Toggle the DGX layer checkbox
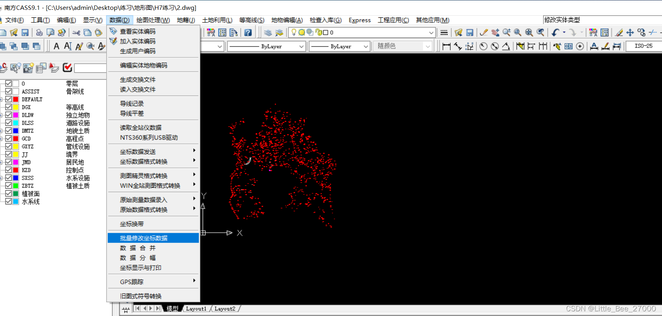The image size is (662, 316). (8, 107)
